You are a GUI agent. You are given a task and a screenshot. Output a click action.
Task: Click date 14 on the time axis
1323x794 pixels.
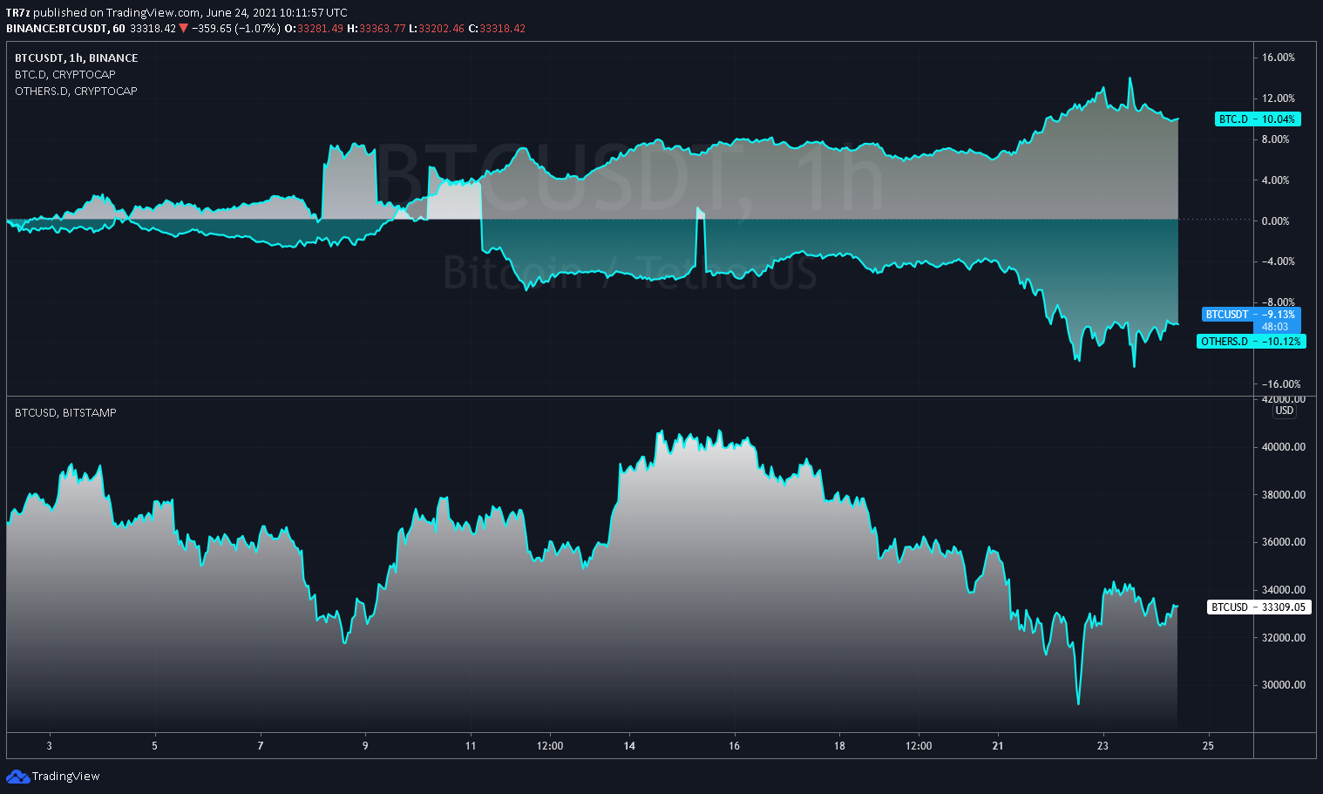(x=629, y=746)
